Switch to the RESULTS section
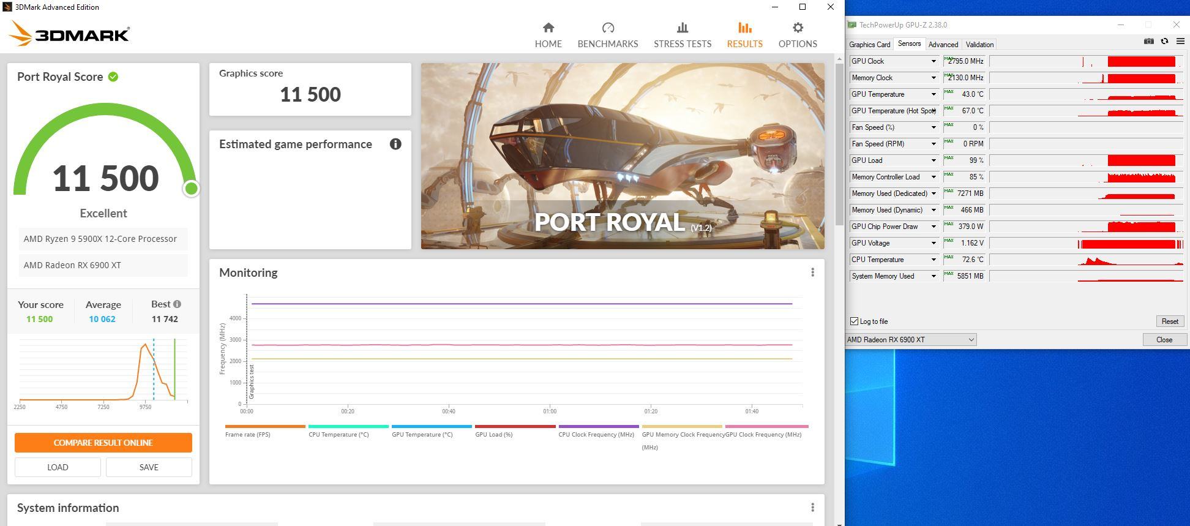The height and width of the screenshot is (526, 1190). (744, 35)
